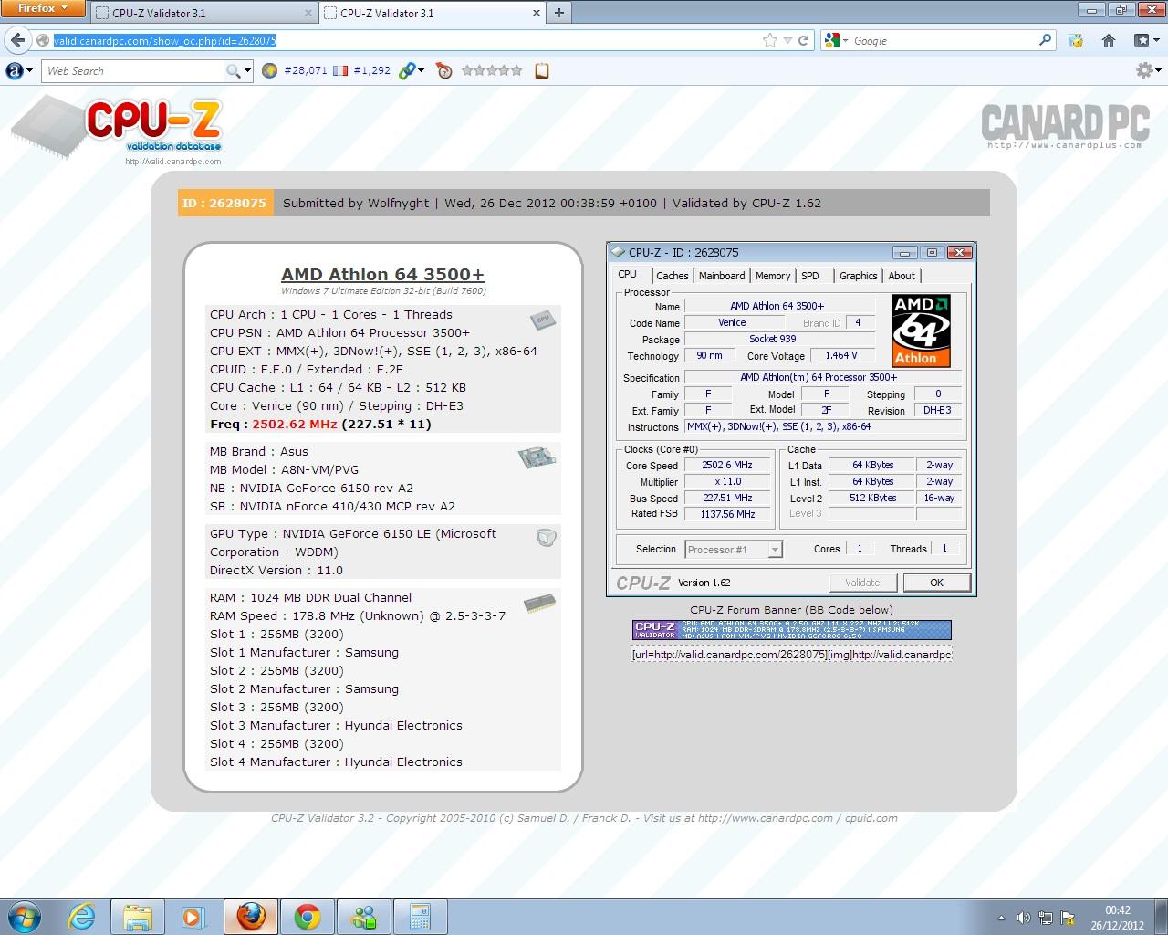Screen dimensions: 1168x935
Task: Click the Alexa toolbar logo button
Action: pyautogui.click(x=19, y=70)
